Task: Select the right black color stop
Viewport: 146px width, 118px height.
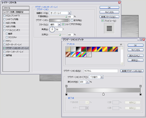Action: pyautogui.click(x=140, y=94)
